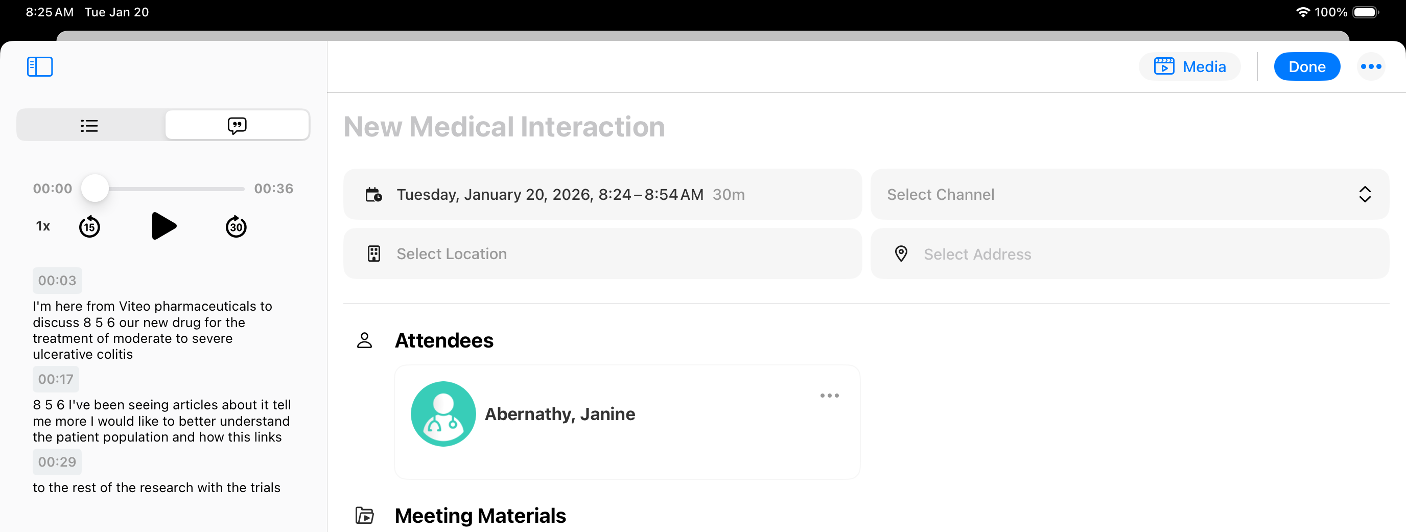
Task: Click the Select Address field
Action: tap(1129, 254)
